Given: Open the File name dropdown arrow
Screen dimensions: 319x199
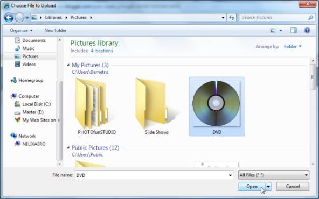Looking at the screenshot, I should tap(230, 175).
